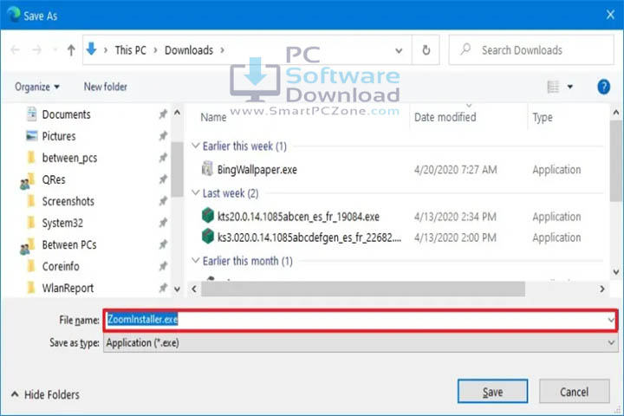Click the pin icon beside WlanReport
624x416 pixels.
[163, 288]
